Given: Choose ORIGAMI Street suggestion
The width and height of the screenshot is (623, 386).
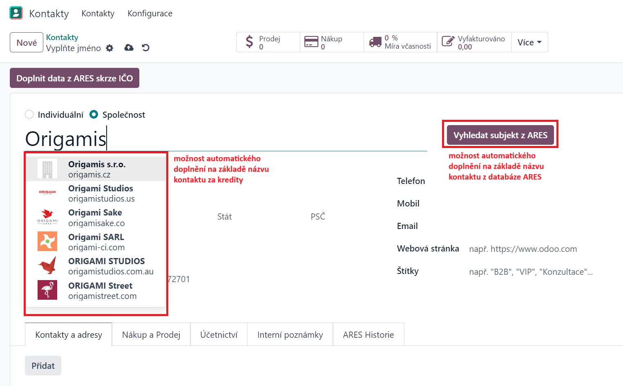Looking at the screenshot, I should pyautogui.click(x=96, y=290).
